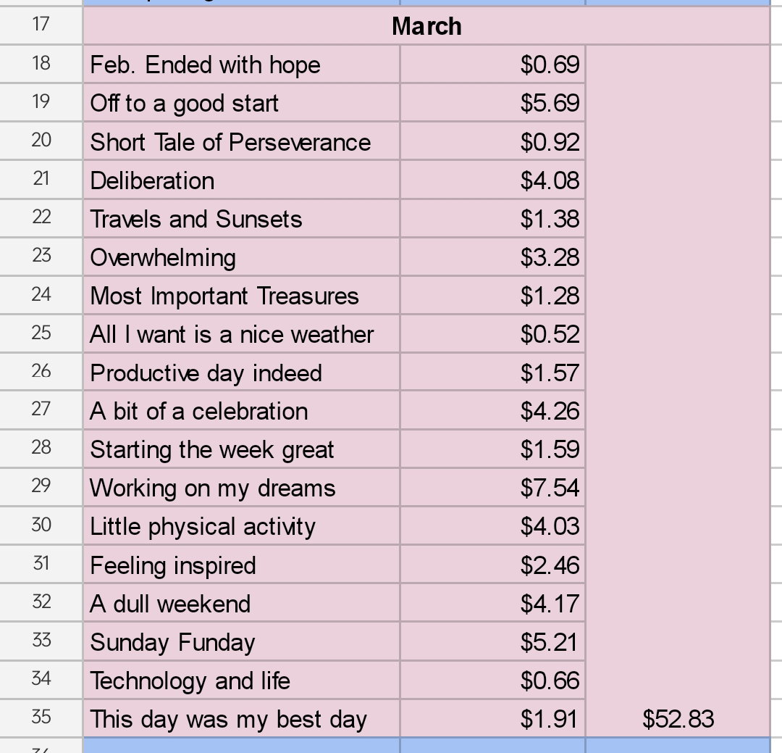Click the $7.54 amount cell
The image size is (782, 753).
[493, 487]
